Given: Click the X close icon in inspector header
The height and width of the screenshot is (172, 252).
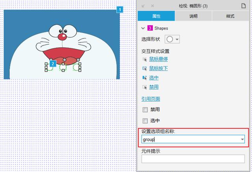Looking at the screenshot, I should 152,6.
